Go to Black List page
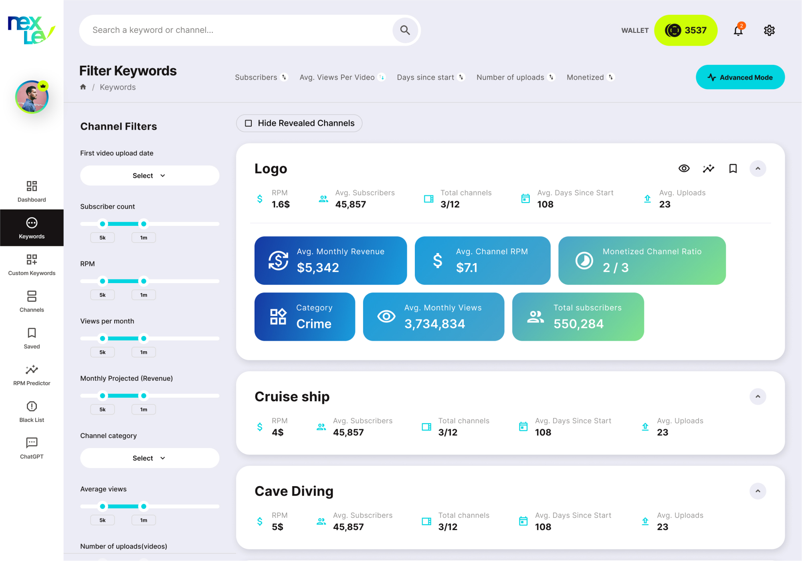The width and height of the screenshot is (802, 561). (x=32, y=412)
